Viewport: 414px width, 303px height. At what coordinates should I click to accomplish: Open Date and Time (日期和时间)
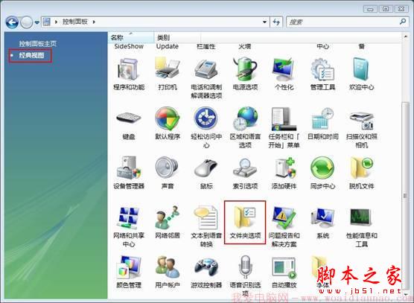[322, 124]
